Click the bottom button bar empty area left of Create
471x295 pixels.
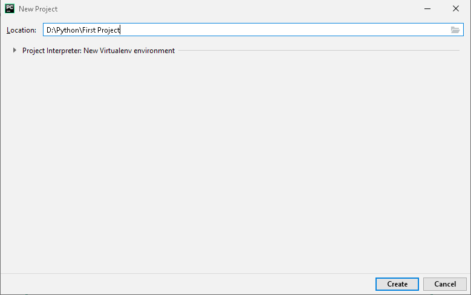[x=186, y=284]
